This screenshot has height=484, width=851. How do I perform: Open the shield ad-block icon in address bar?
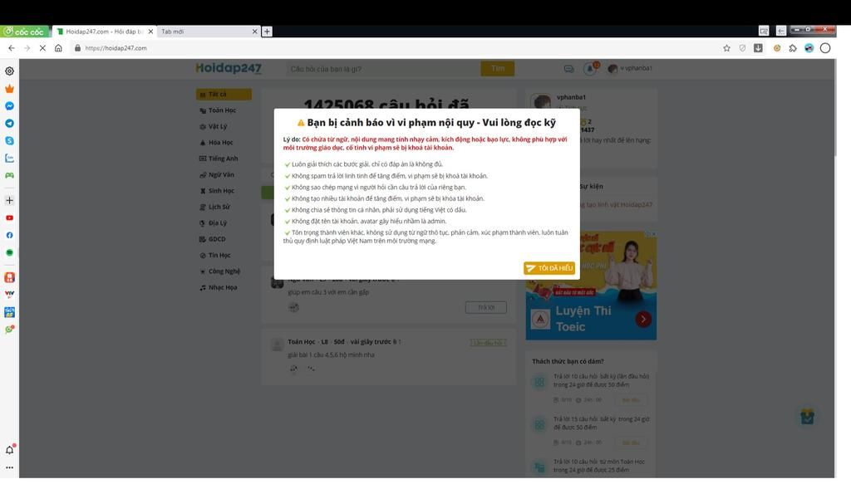click(x=742, y=47)
